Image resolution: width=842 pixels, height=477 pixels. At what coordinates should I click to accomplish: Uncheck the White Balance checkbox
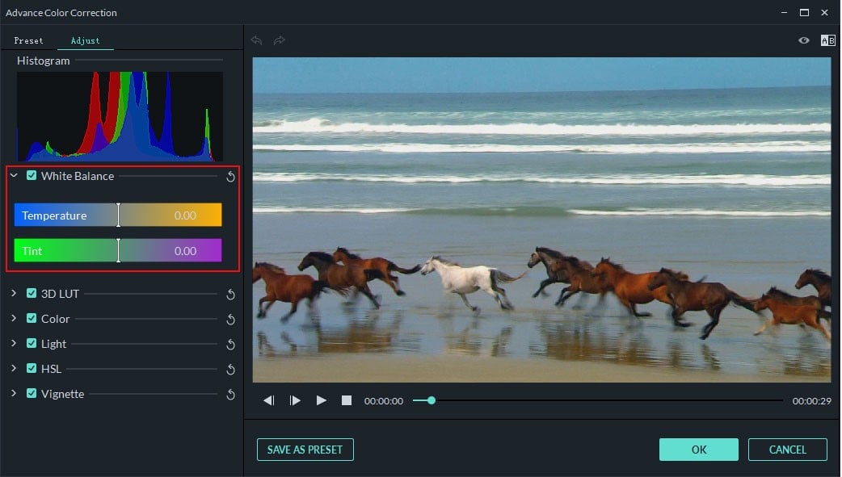pos(32,176)
